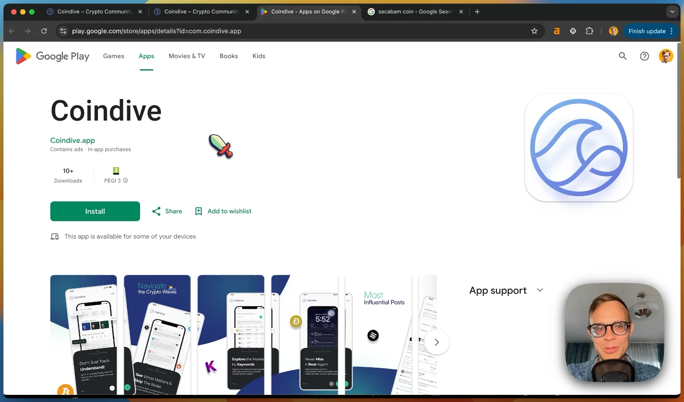Image resolution: width=684 pixels, height=402 pixels.
Task: Click the orange 'a' extension icon
Action: tap(557, 31)
